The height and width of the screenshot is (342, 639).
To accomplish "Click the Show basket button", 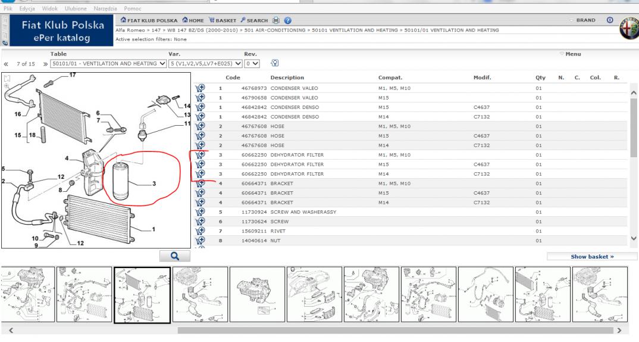I will 591,256.
